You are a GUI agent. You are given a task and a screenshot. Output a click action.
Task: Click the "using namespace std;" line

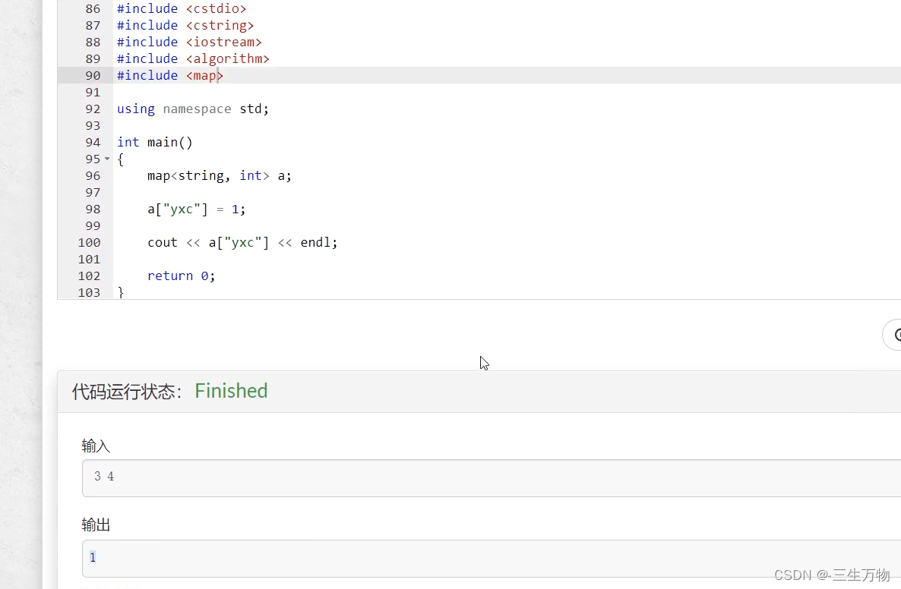coord(192,109)
